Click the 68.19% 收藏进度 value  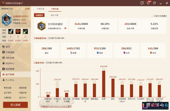coord(105,24)
